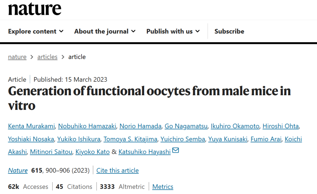This screenshot has height=194, width=317.
Task: Click envelope icon beside Katsuhiko Hayashi
Action: [x=176, y=150]
